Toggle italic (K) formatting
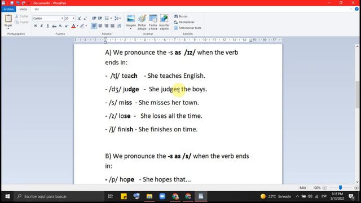Viewport: 361px width, 203px height. point(41,26)
